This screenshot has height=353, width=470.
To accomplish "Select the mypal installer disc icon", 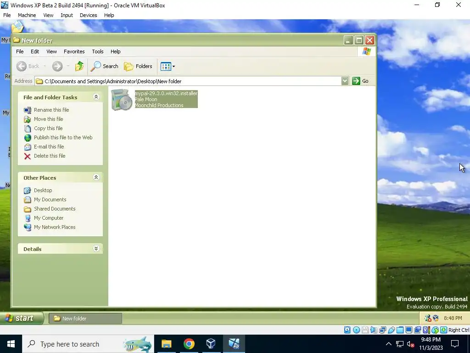I will point(121,100).
